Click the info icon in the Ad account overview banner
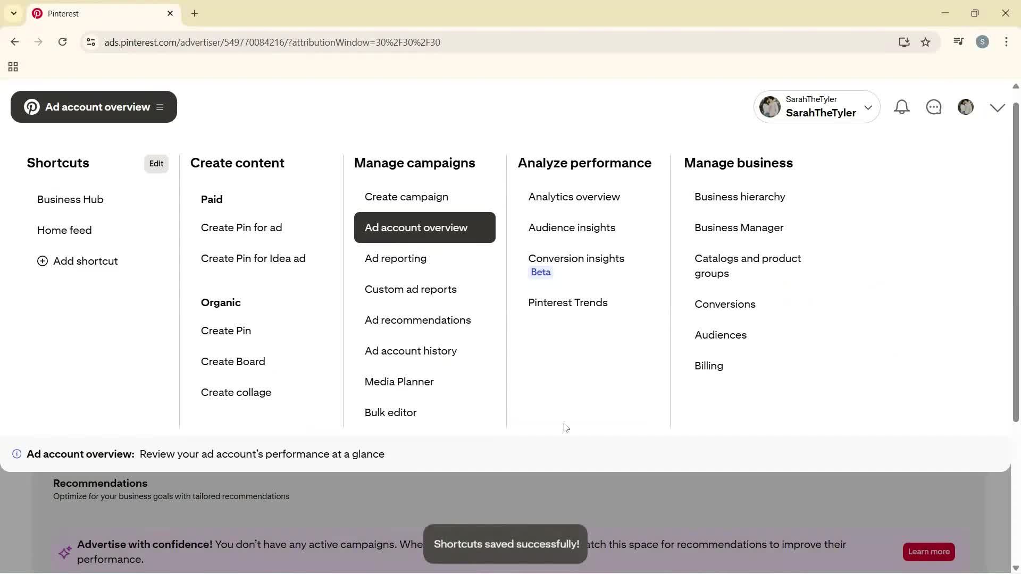 (x=16, y=454)
